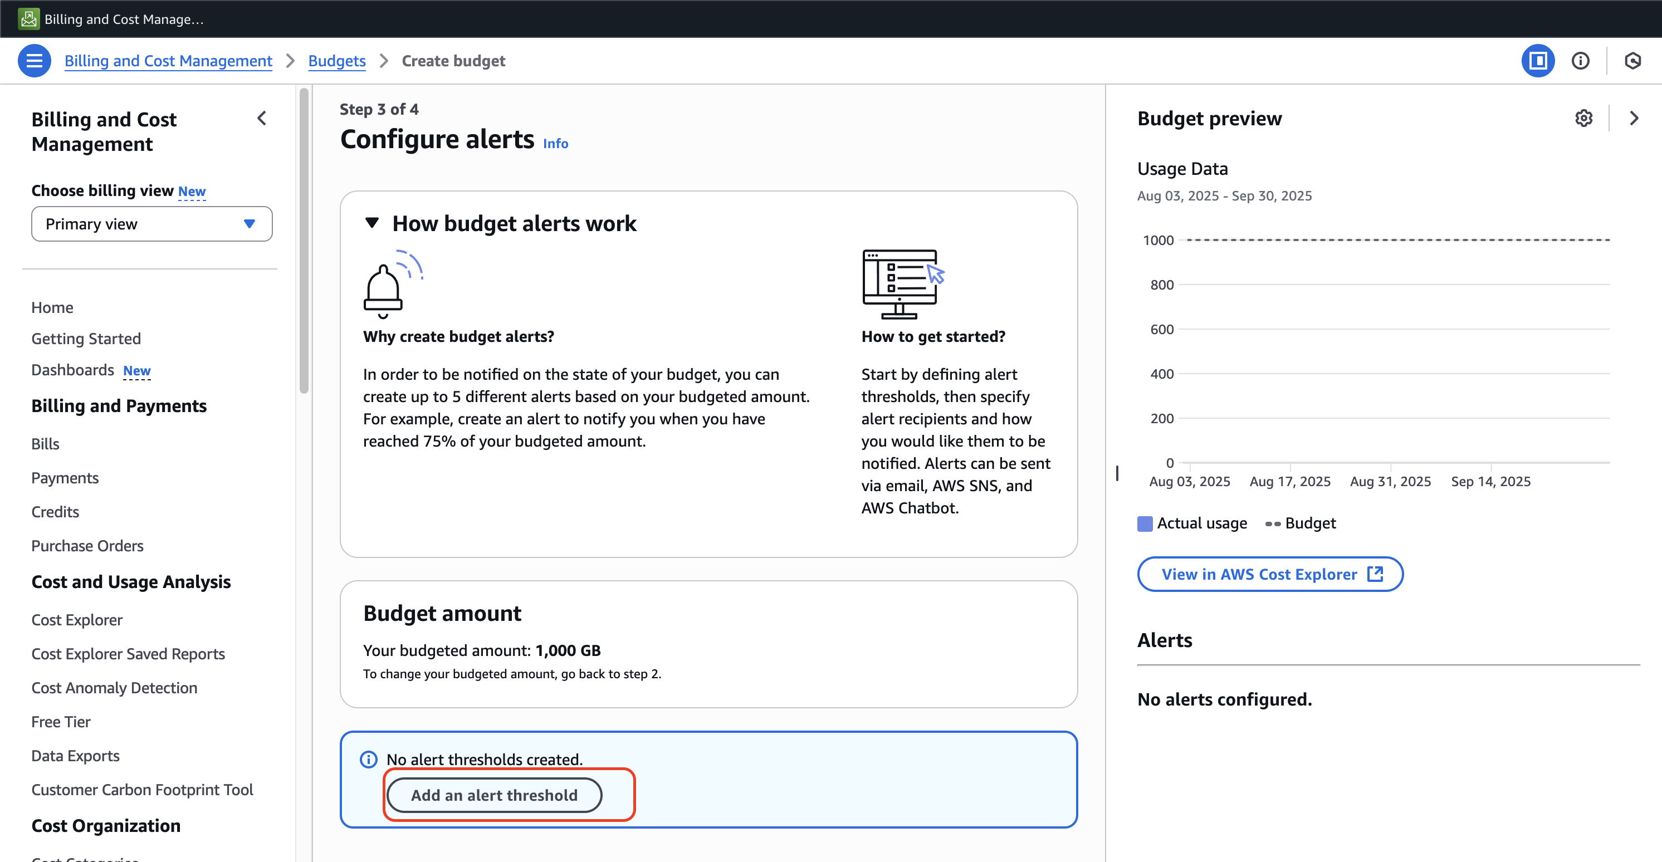Click the hexagon icon at top right
Image resolution: width=1662 pixels, height=862 pixels.
(1632, 61)
